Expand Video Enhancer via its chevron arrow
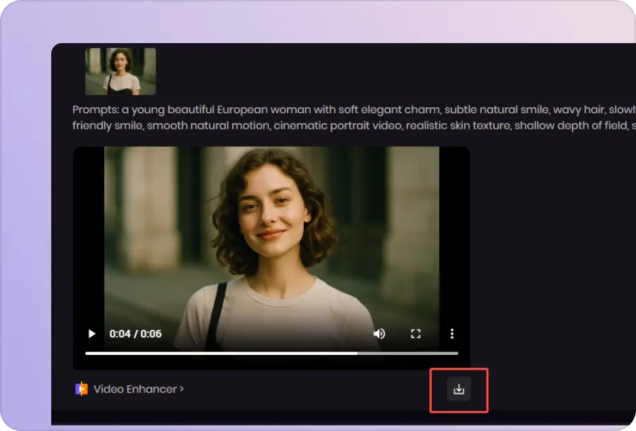The image size is (636, 431). pos(181,389)
